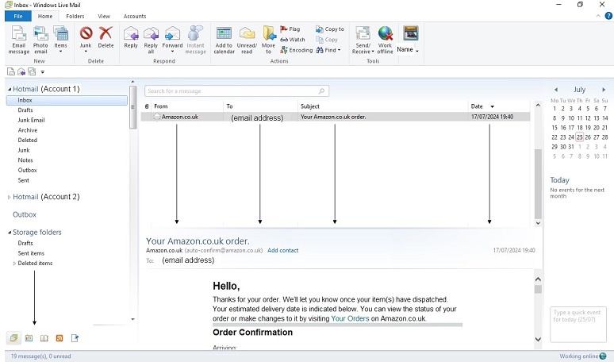The height and width of the screenshot is (362, 614).
Task: Toggle Work offline mode
Action: point(385,40)
